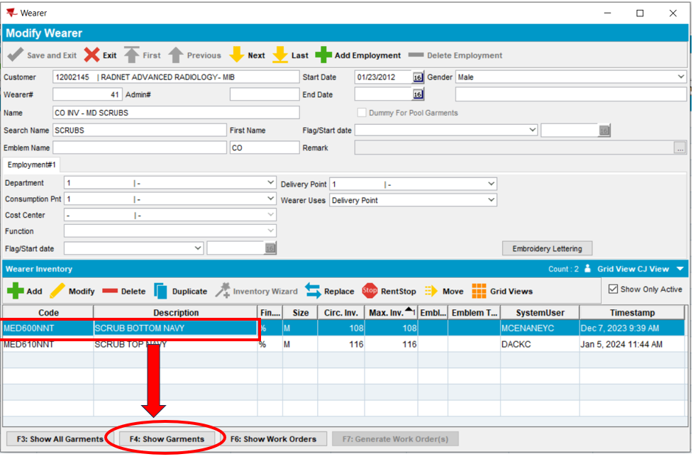Duplicate the selected inventory row

click(x=161, y=291)
